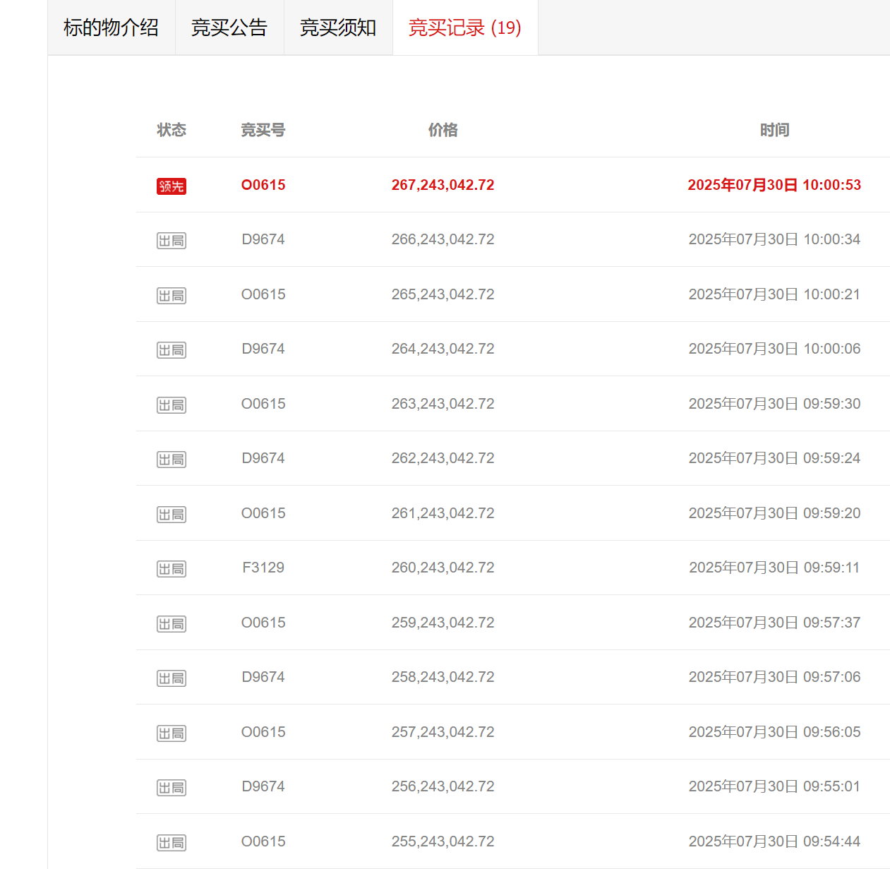Click the timestamp 2025年07月30日 09:59:20
This screenshot has width=890, height=869.
(x=774, y=513)
